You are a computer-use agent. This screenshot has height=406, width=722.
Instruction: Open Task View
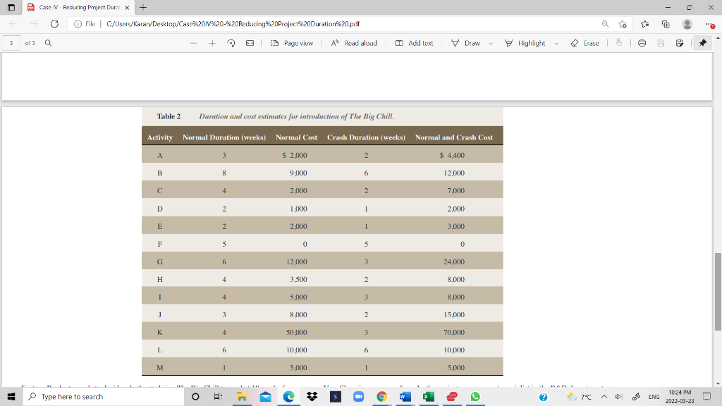(x=219, y=396)
